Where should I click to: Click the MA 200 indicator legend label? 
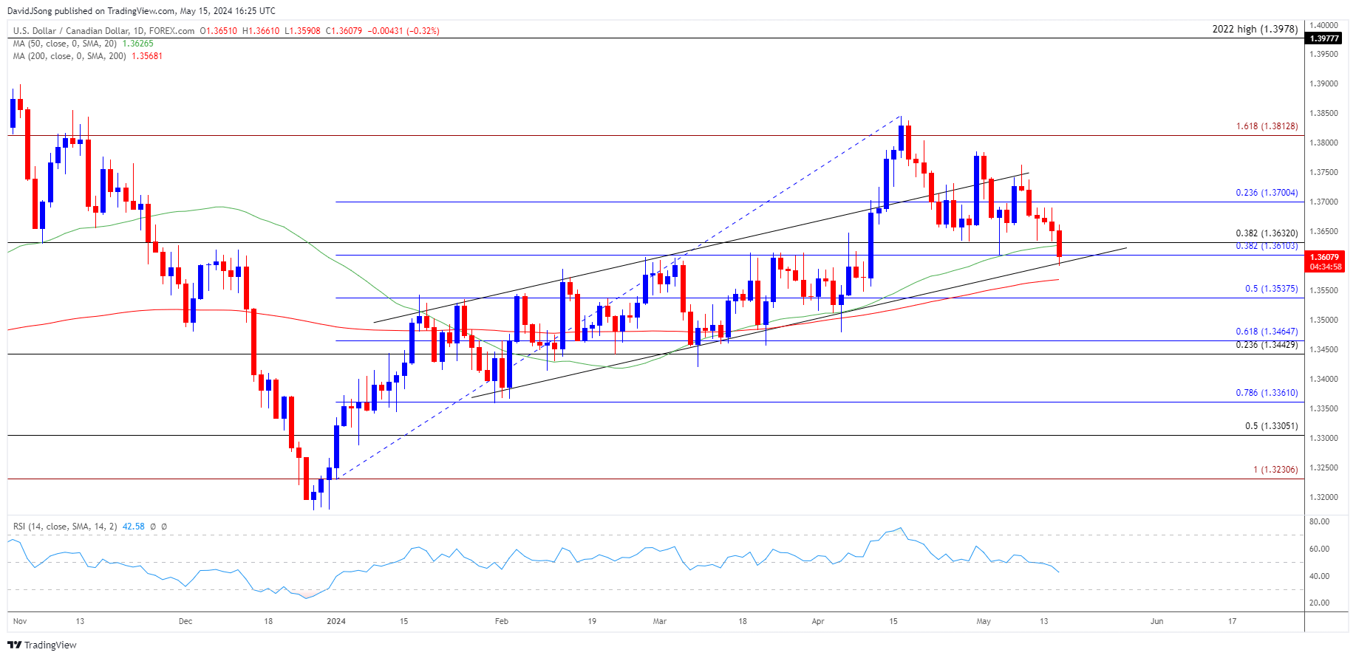click(69, 56)
